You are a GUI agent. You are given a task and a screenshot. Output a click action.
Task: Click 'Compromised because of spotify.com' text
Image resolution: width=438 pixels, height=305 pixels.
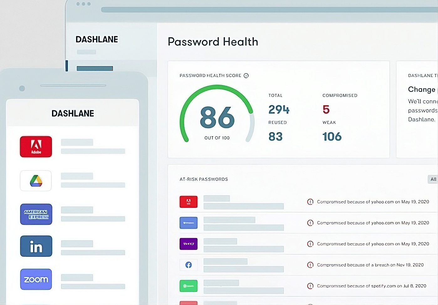point(356,286)
